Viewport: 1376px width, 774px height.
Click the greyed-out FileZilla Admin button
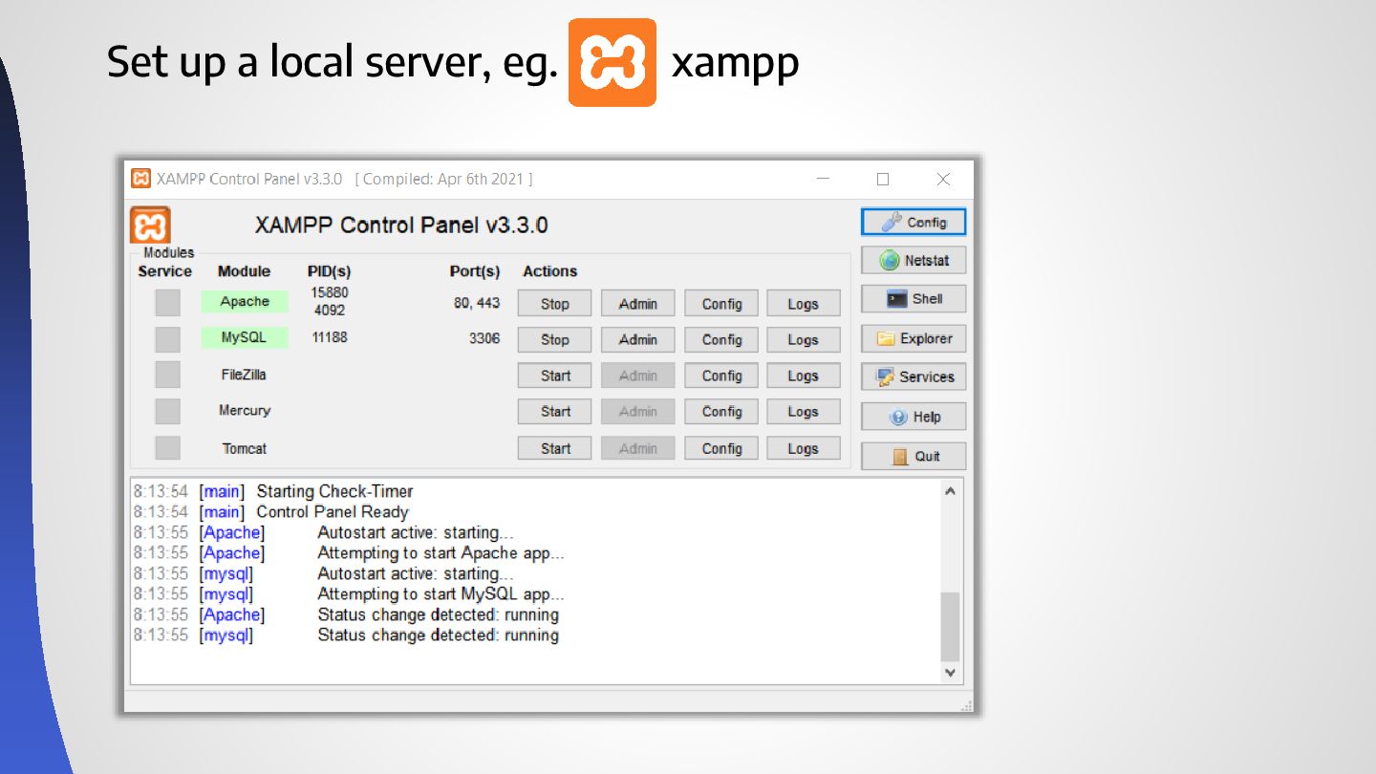[x=637, y=376]
